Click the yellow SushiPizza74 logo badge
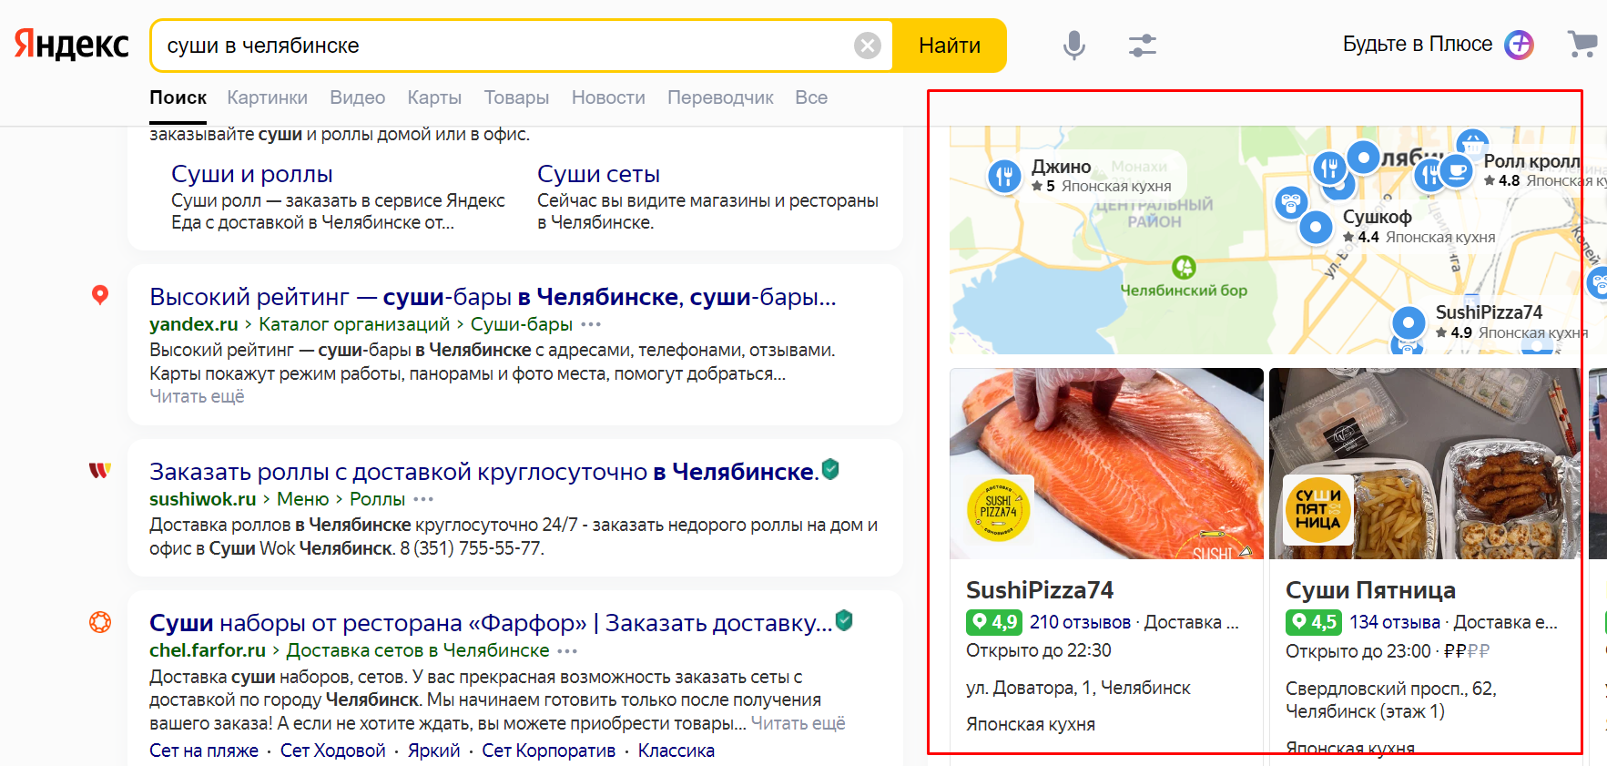1607x766 pixels. click(x=999, y=510)
